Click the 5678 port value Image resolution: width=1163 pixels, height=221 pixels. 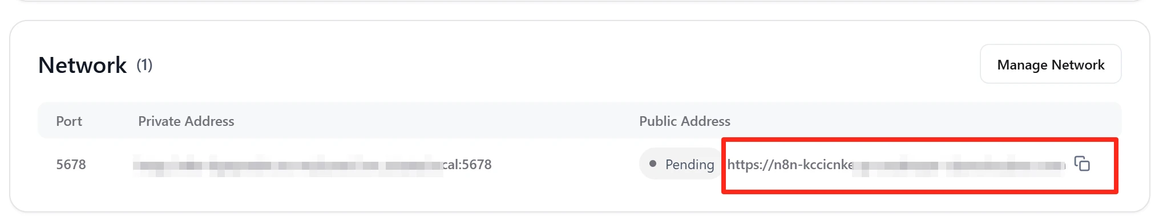point(71,165)
